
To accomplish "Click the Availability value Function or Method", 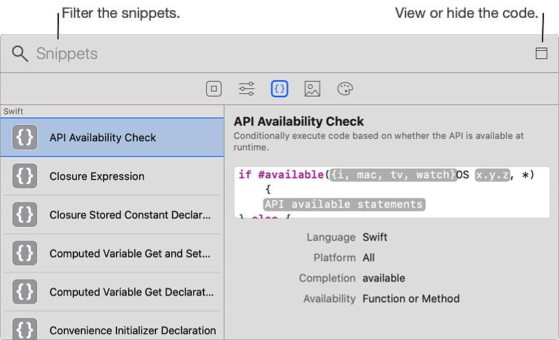I will [x=411, y=299].
